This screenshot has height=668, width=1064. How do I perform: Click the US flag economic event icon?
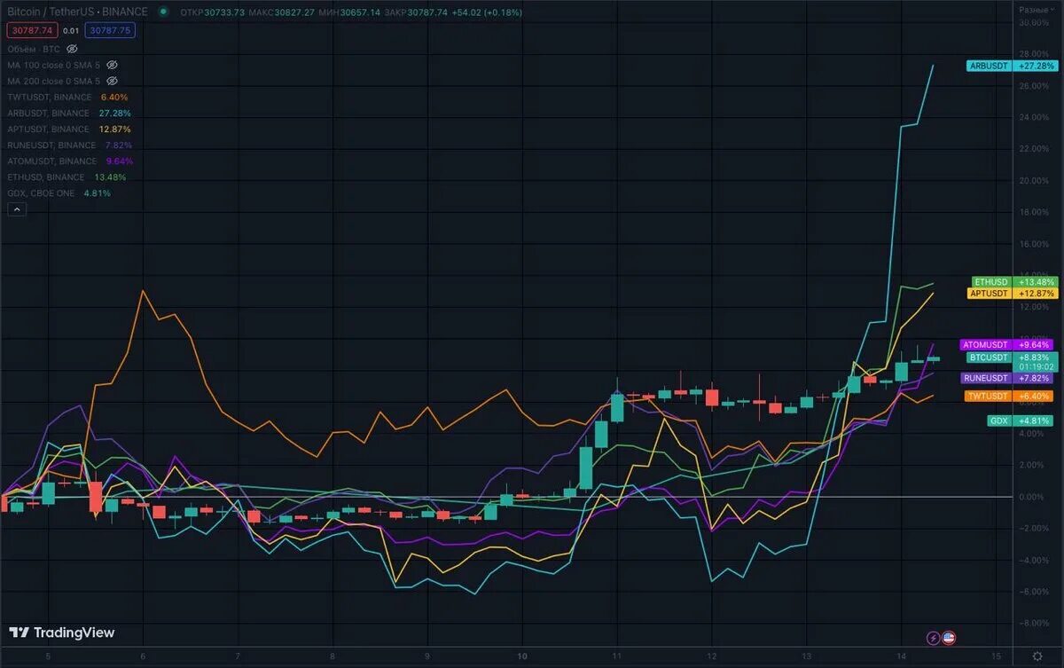pyautogui.click(x=947, y=638)
